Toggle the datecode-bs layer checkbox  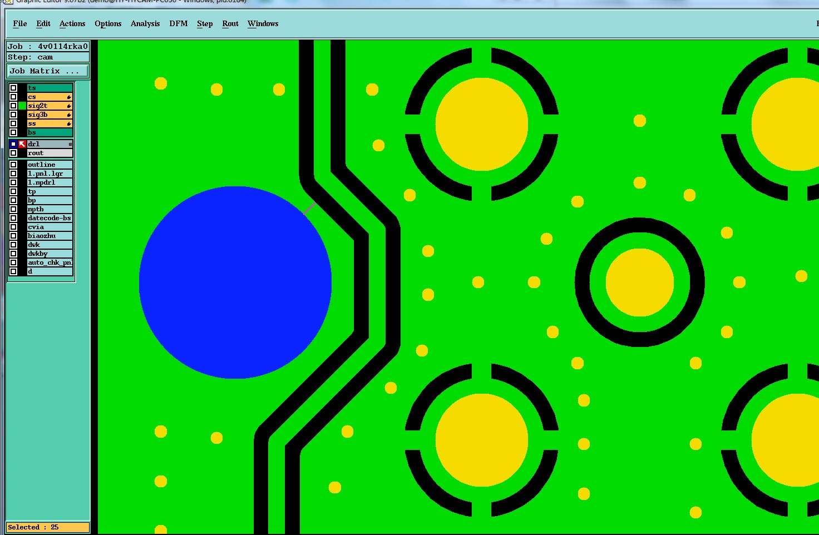click(13, 218)
